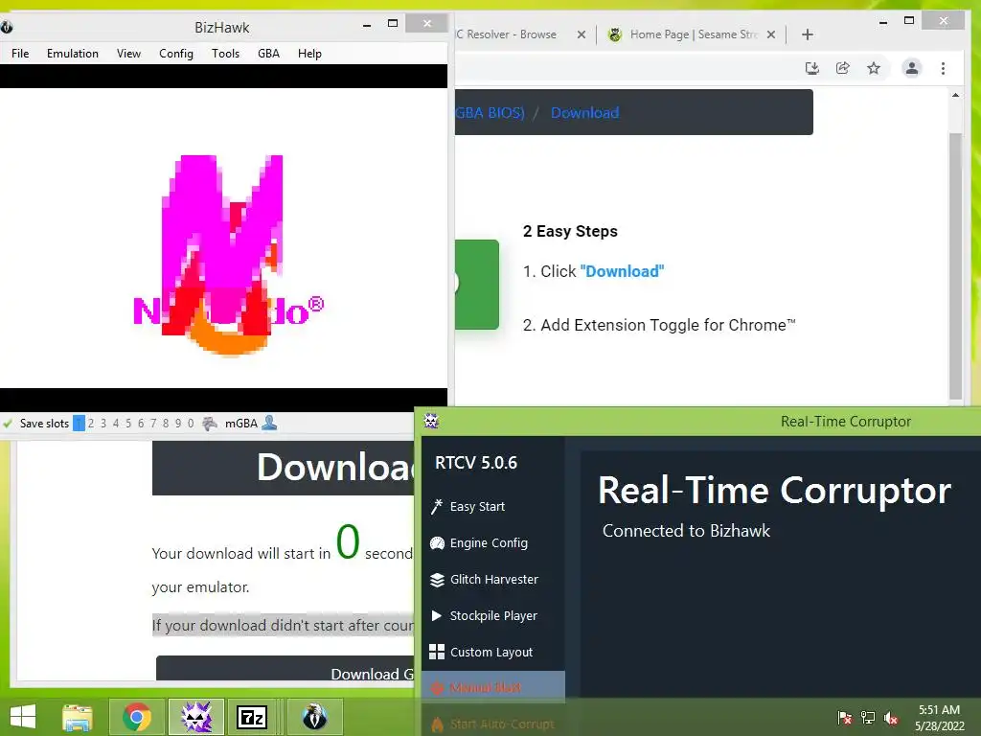The height and width of the screenshot is (736, 981).
Task: Select save slot 6 in BizHawk status bar
Action: coord(141,424)
